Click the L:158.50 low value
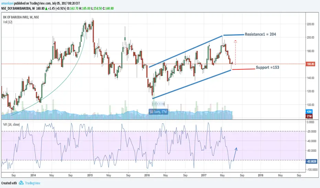 [x=96, y=9]
